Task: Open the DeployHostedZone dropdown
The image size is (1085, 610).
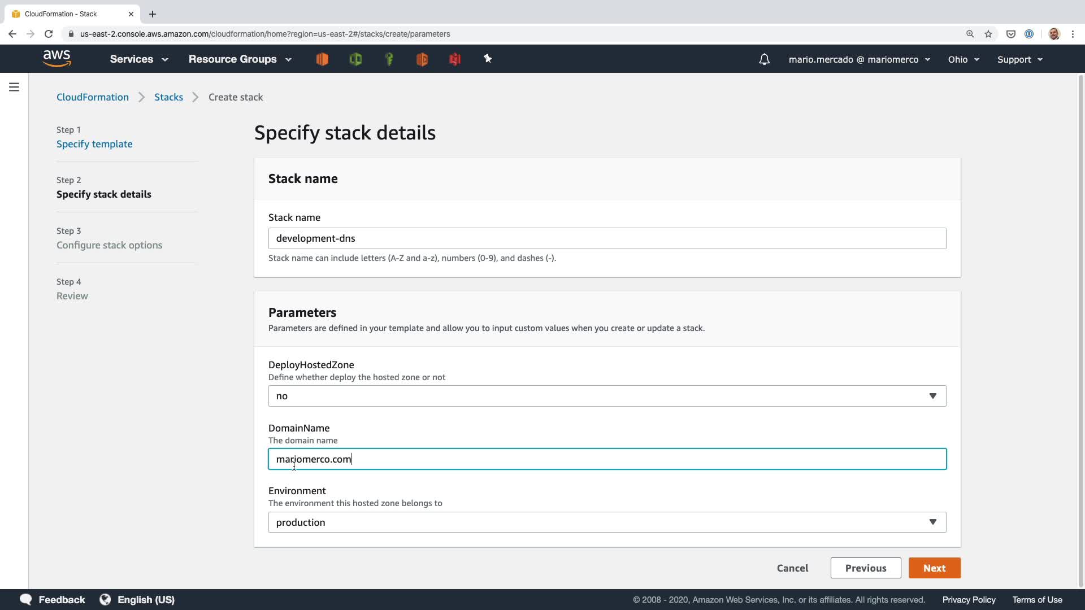Action: pyautogui.click(x=607, y=396)
